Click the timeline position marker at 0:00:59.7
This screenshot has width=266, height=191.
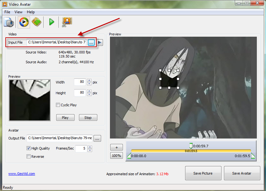(191, 146)
